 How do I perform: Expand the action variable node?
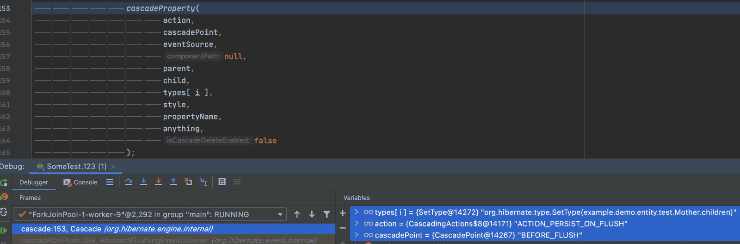tap(357, 224)
